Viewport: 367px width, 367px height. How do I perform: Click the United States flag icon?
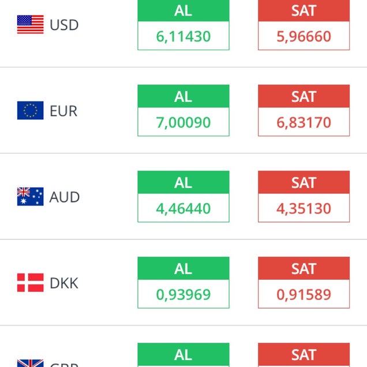tap(30, 25)
